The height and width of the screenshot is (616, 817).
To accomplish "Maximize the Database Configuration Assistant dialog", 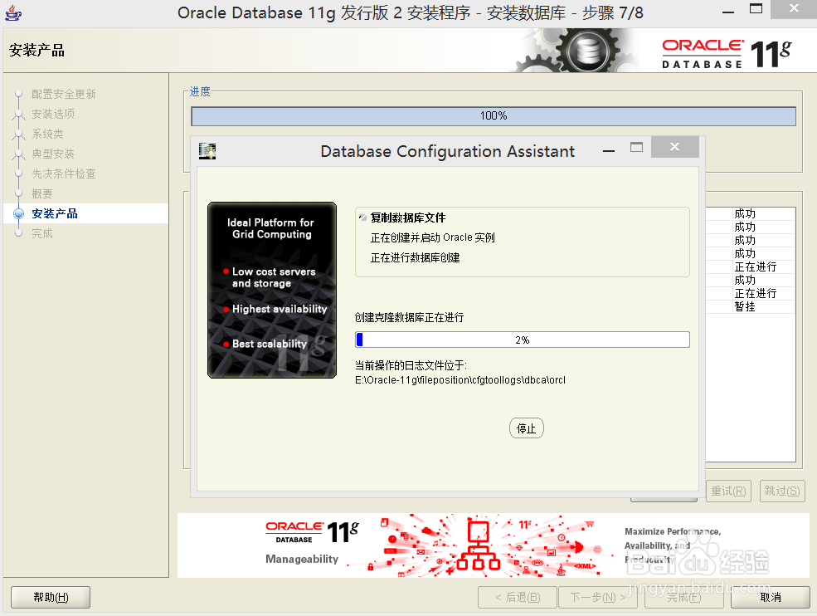I will click(636, 148).
